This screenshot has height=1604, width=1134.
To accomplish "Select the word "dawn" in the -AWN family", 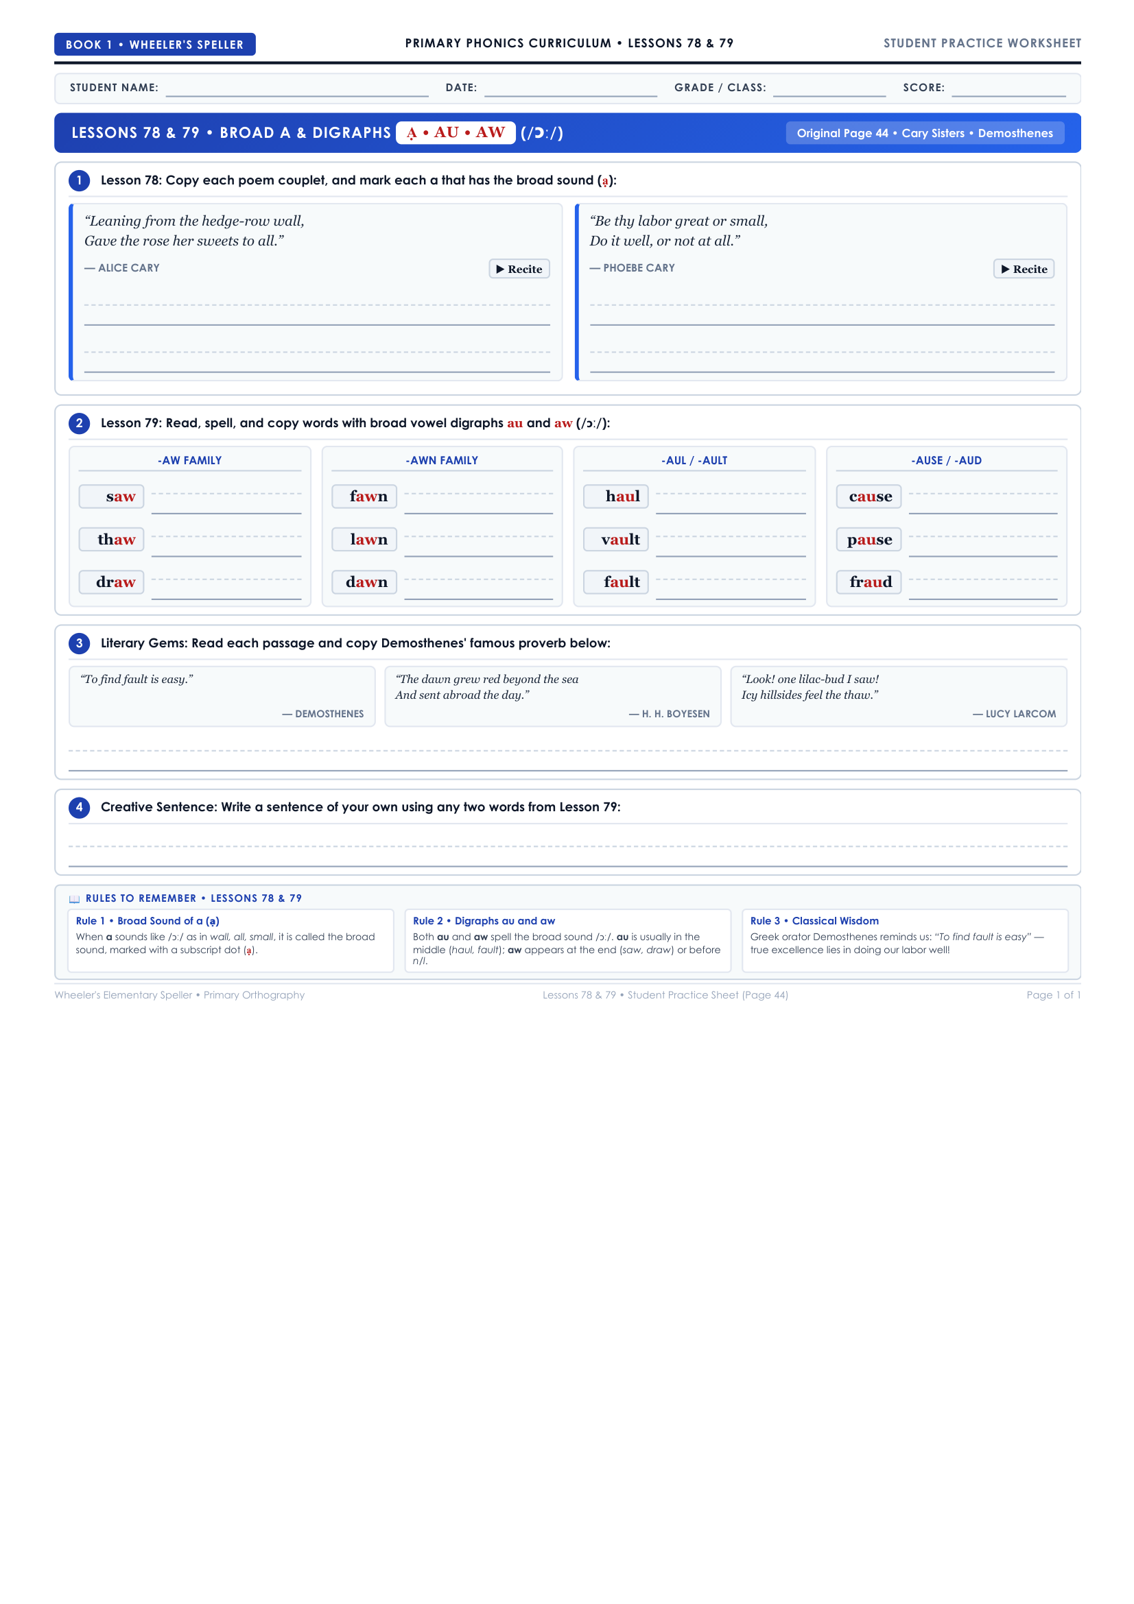I will click(x=367, y=582).
